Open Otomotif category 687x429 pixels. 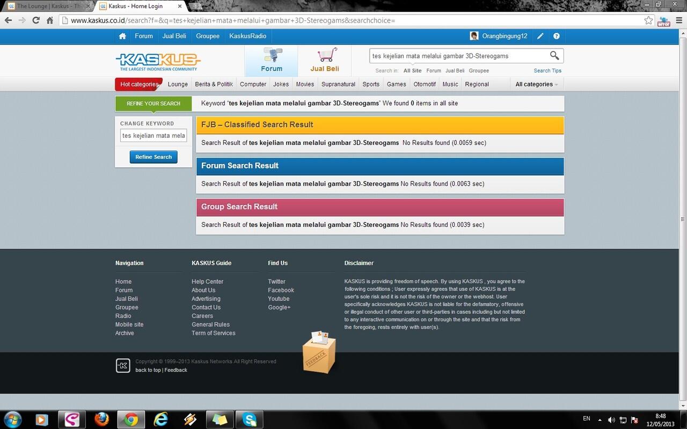tap(425, 84)
